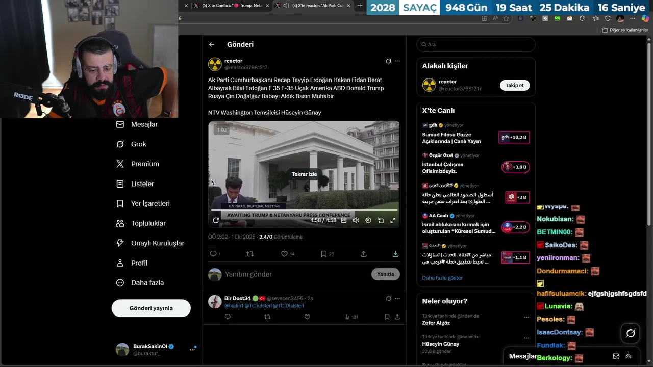This screenshot has height=367, width=653.
Task: View analytics of Bir Dost34's reply
Action: point(351,317)
